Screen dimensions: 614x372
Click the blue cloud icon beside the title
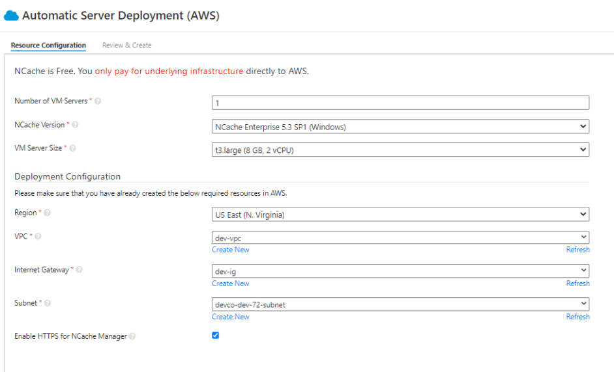(x=11, y=16)
